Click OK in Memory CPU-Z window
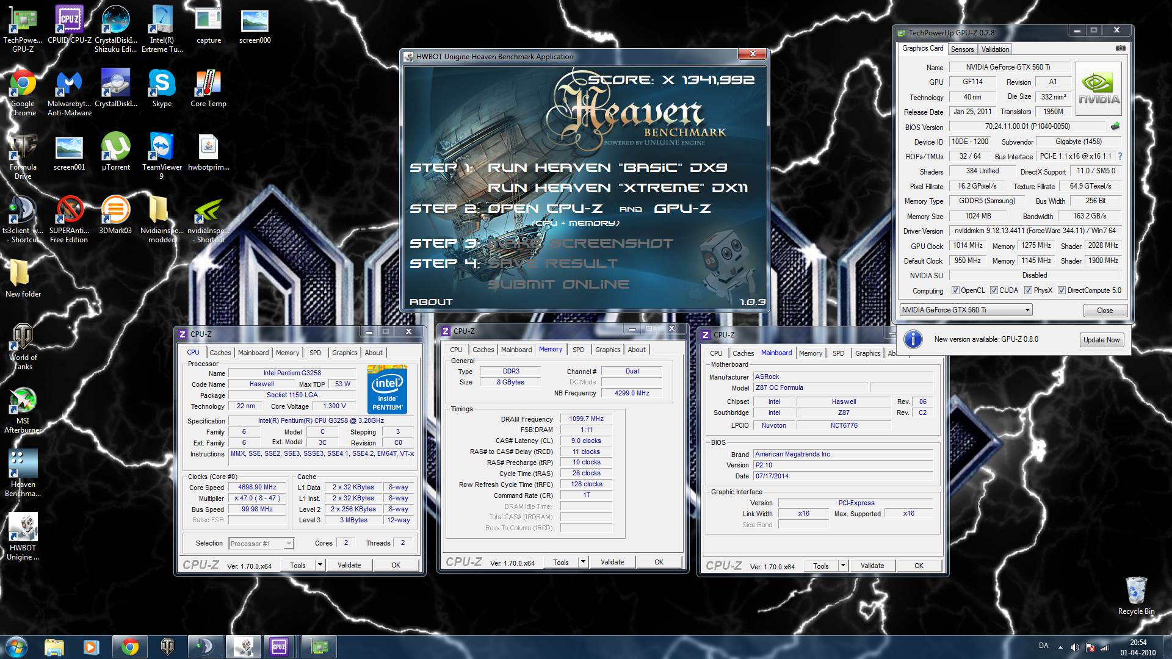The image size is (1172, 659). (659, 562)
